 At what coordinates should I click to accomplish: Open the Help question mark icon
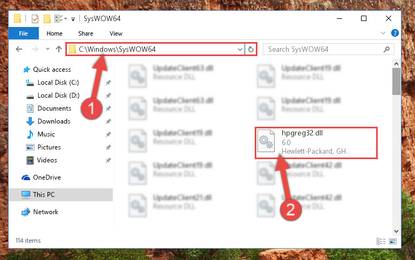coord(394,33)
